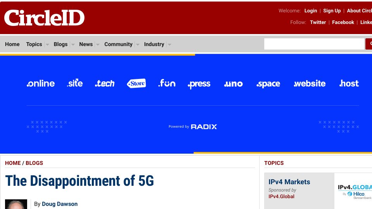Follow CircleID on Twitter link
This screenshot has height=209, width=372.
(318, 22)
